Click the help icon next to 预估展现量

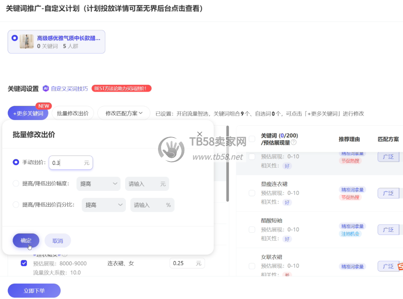293,142
